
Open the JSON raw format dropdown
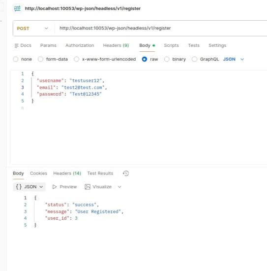point(234,59)
